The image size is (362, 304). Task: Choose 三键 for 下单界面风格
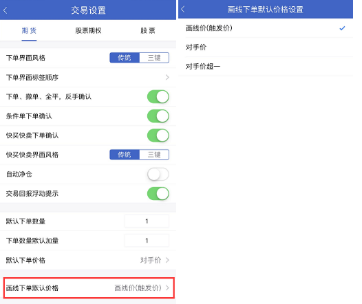(x=154, y=58)
